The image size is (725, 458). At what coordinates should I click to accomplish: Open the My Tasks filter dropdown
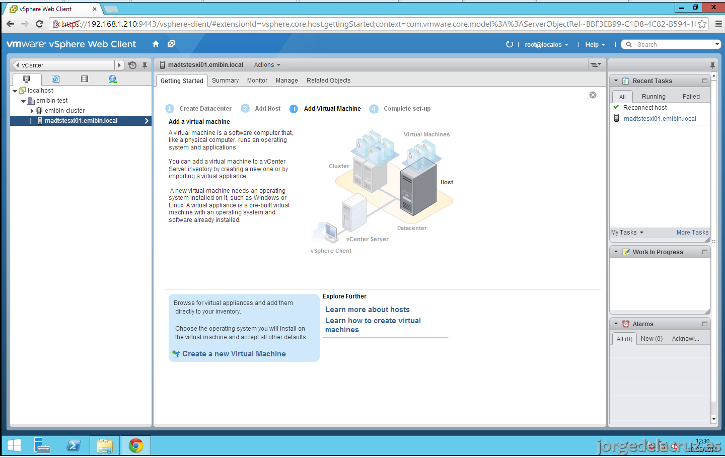627,233
